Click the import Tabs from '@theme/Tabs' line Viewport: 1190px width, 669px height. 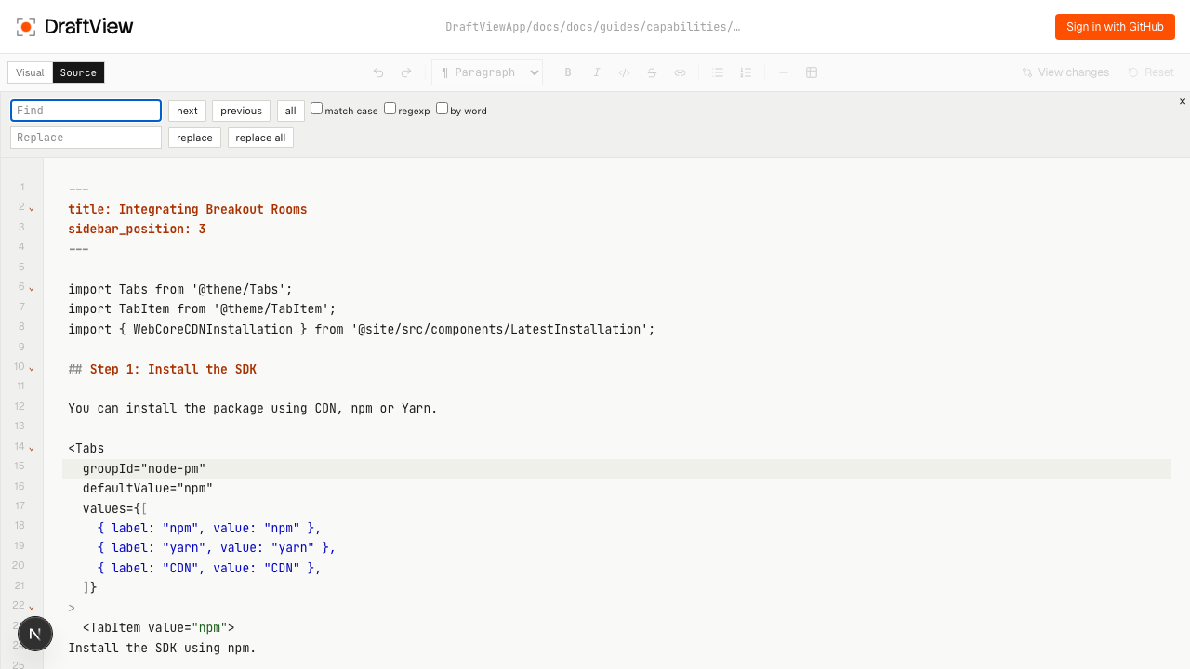click(x=180, y=289)
